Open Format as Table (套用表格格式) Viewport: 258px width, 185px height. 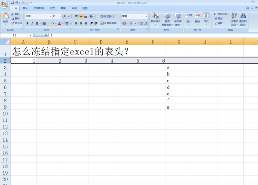(167, 19)
